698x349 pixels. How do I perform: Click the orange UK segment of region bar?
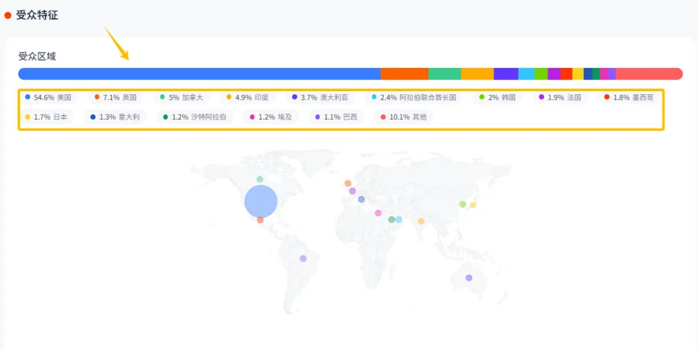click(404, 74)
